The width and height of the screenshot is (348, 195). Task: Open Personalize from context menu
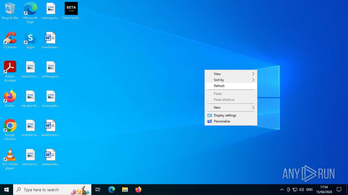click(231, 121)
